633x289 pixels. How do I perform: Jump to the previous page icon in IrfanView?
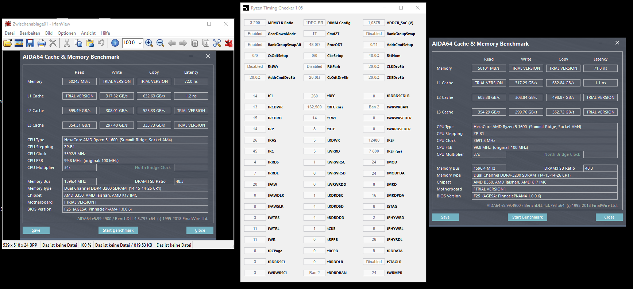coord(194,43)
